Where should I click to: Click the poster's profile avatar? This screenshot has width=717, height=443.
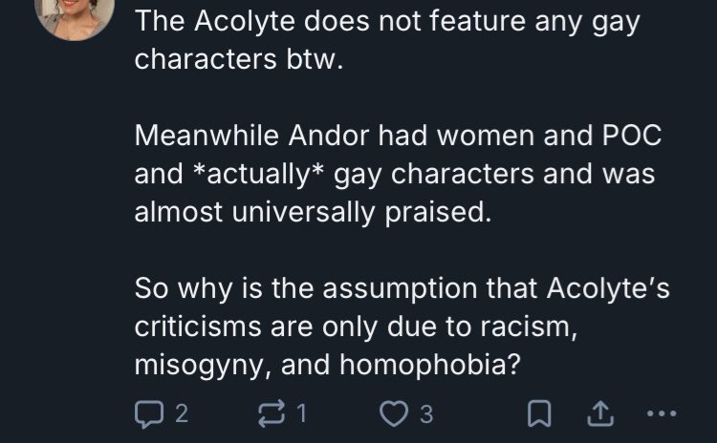(75, 13)
